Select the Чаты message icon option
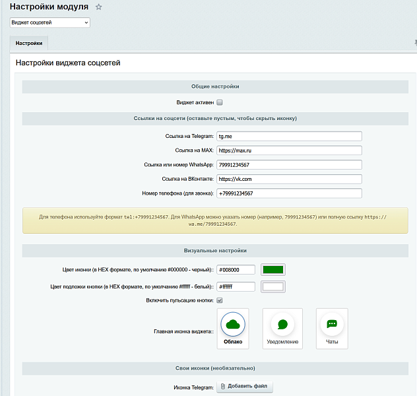This screenshot has height=396, width=417. (x=332, y=328)
